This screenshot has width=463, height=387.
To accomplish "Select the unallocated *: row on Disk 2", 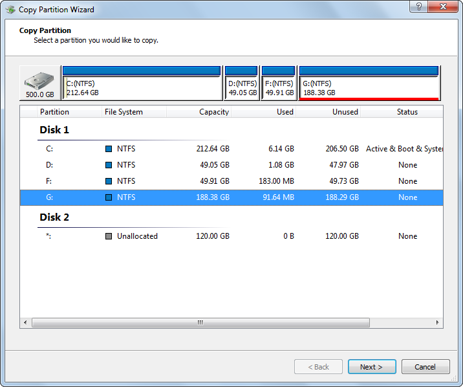I will click(231, 236).
